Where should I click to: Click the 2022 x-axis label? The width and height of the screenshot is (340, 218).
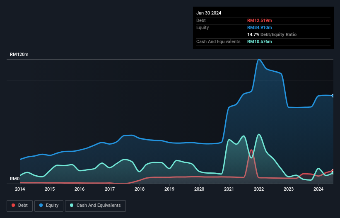[259, 189]
